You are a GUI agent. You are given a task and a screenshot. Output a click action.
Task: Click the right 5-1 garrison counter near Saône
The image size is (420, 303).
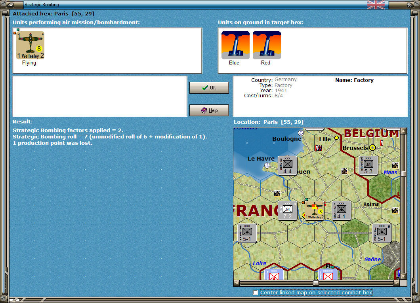tap(382, 233)
